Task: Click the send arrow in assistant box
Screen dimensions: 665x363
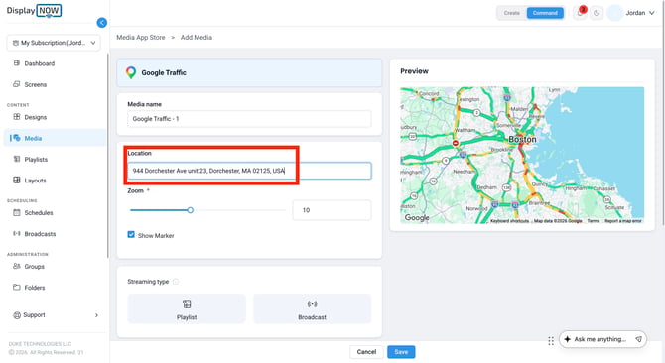Action: 638,339
